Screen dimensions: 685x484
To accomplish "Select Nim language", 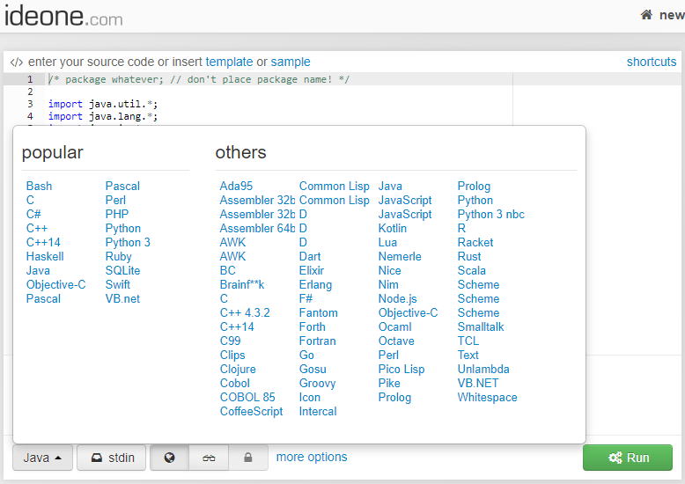I will (x=388, y=284).
